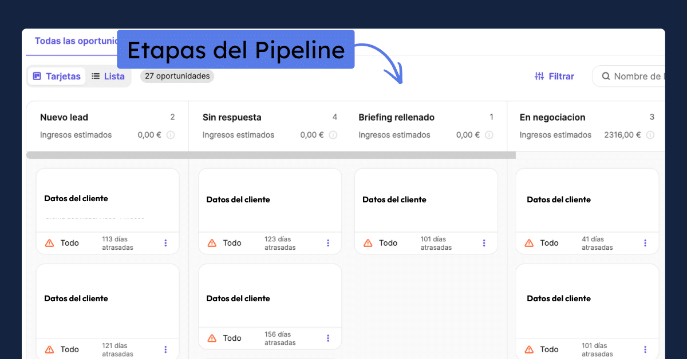The height and width of the screenshot is (359, 687).
Task: Open menu on card with 113 días atrasadas
Action: coord(165,243)
